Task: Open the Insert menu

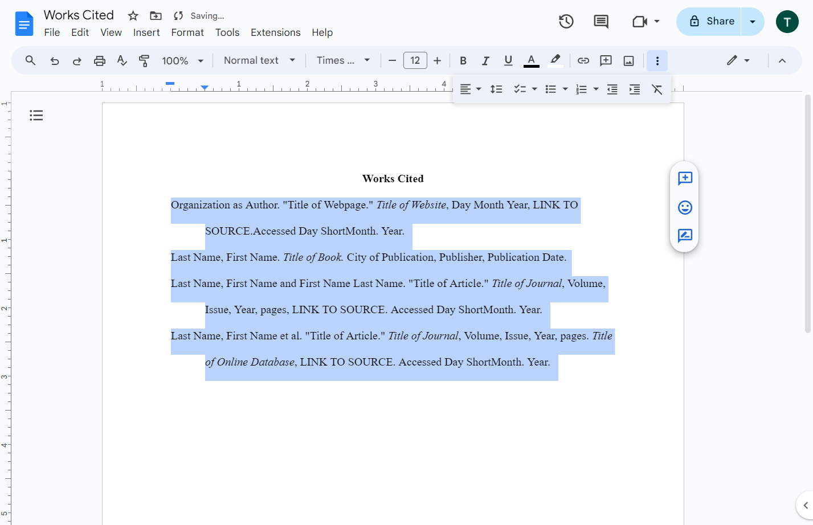Action: [146, 32]
